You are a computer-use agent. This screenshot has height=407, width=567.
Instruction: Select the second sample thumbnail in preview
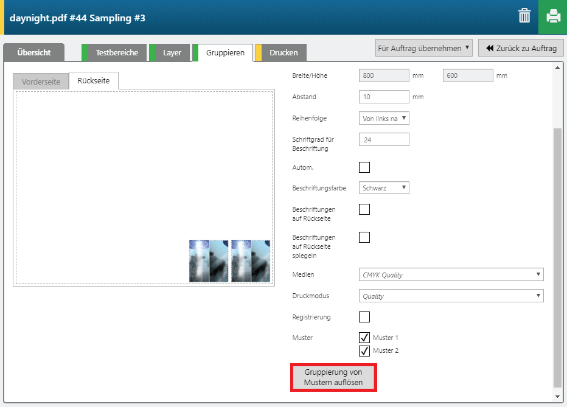pos(251,261)
